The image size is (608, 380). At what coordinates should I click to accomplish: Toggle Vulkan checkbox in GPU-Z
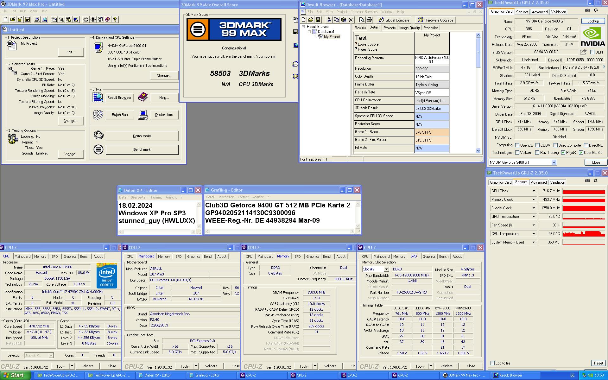click(517, 153)
